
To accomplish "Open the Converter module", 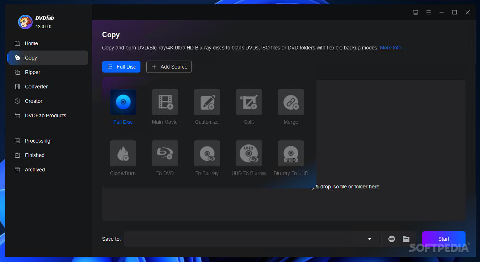I will coord(48,87).
